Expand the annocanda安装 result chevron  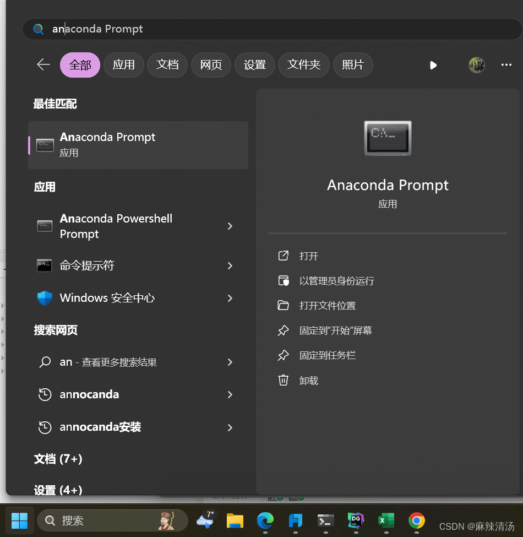pos(230,427)
